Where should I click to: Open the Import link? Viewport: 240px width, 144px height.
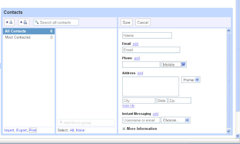tap(9, 130)
